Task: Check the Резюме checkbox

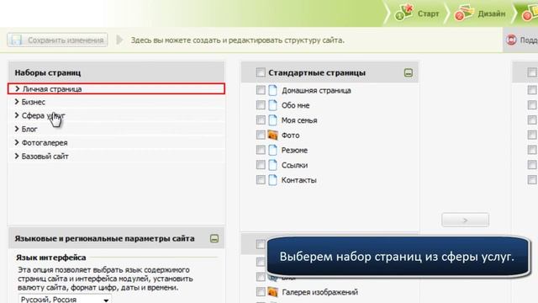Action: coord(261,150)
